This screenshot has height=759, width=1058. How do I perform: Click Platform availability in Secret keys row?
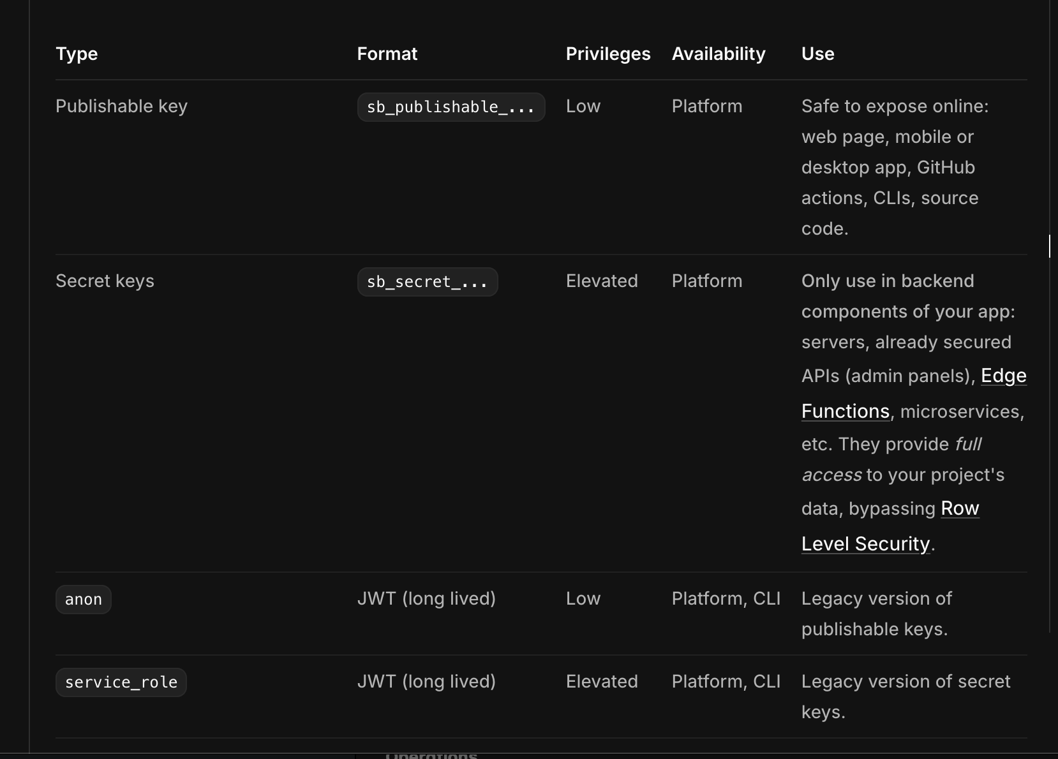pos(707,281)
